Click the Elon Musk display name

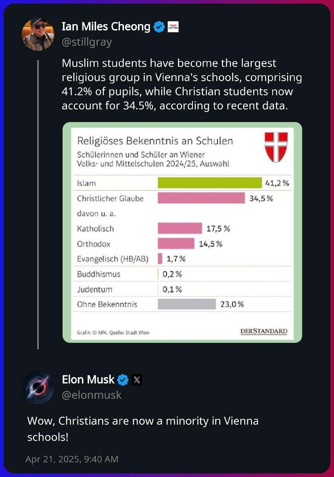[88, 380]
